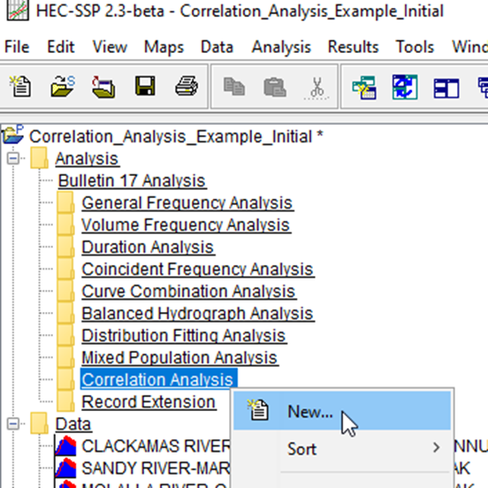Click the folder icon beside General Frequency Analysis
Viewport: 488px width, 488px height.
(x=65, y=202)
